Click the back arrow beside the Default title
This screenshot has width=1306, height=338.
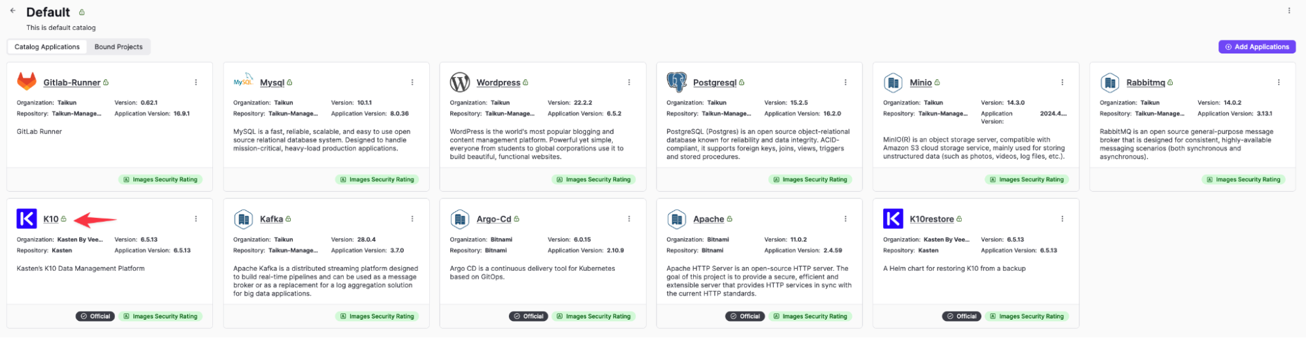12,11
